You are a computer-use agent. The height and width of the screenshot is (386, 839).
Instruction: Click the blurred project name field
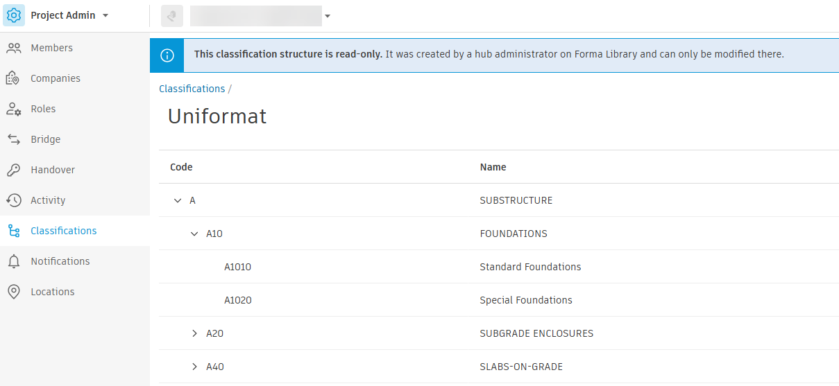[x=255, y=16]
